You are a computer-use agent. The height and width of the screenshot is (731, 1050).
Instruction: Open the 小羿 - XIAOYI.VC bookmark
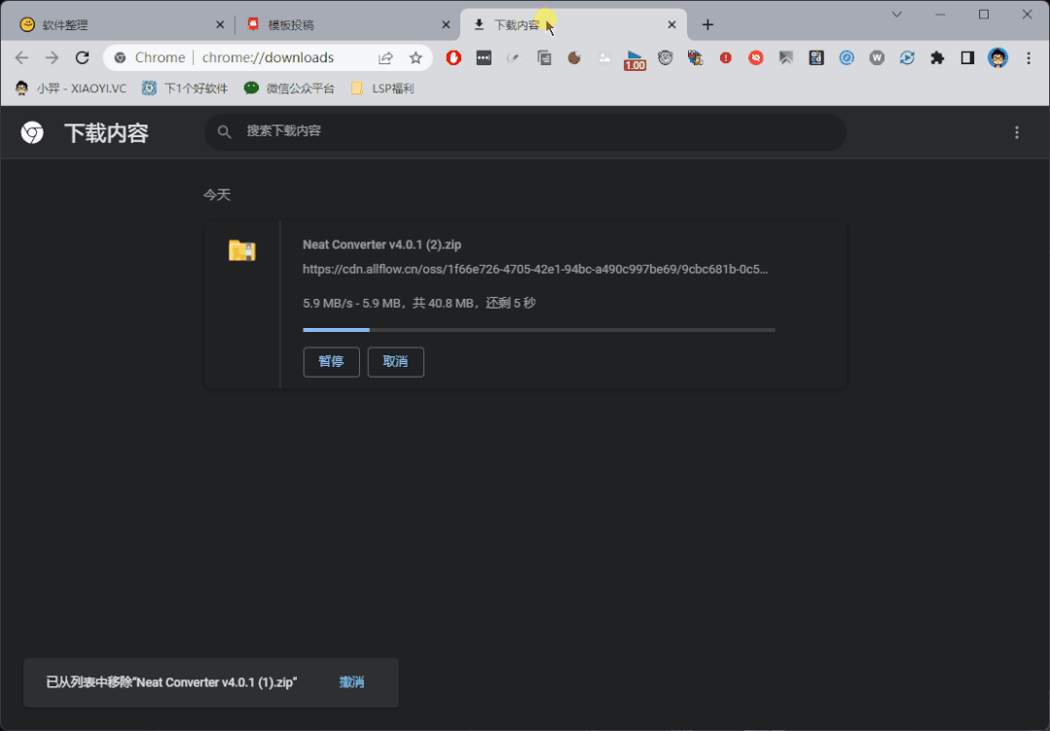point(71,89)
